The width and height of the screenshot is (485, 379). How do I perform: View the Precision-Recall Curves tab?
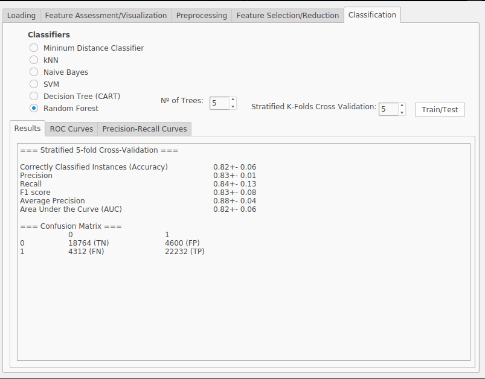click(144, 129)
